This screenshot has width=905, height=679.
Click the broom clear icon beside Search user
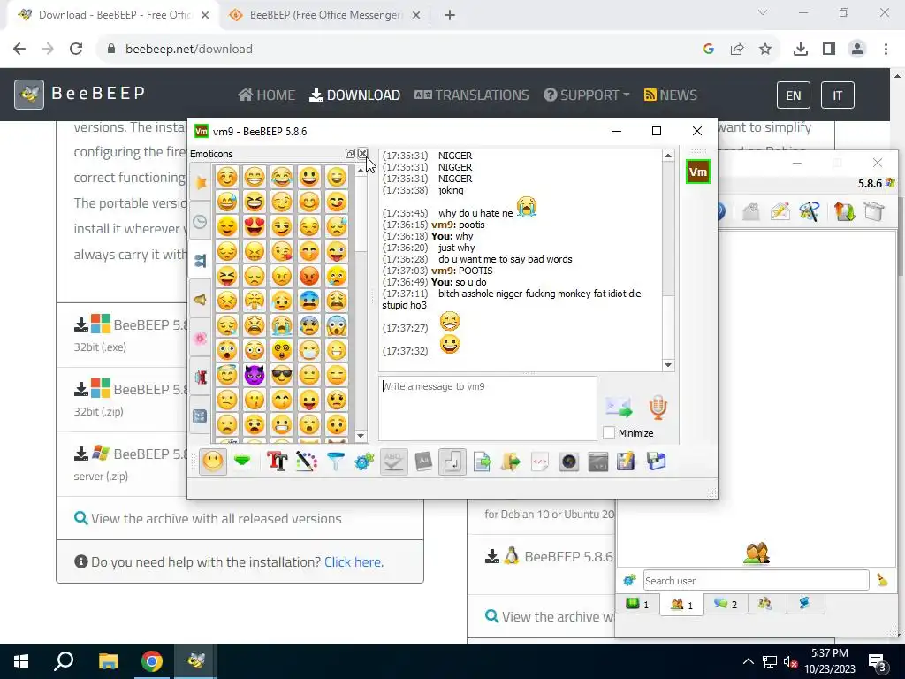pos(882,580)
